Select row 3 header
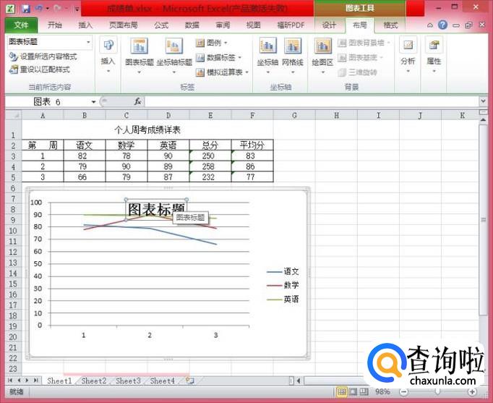The image size is (493, 403). pyautogui.click(x=13, y=156)
